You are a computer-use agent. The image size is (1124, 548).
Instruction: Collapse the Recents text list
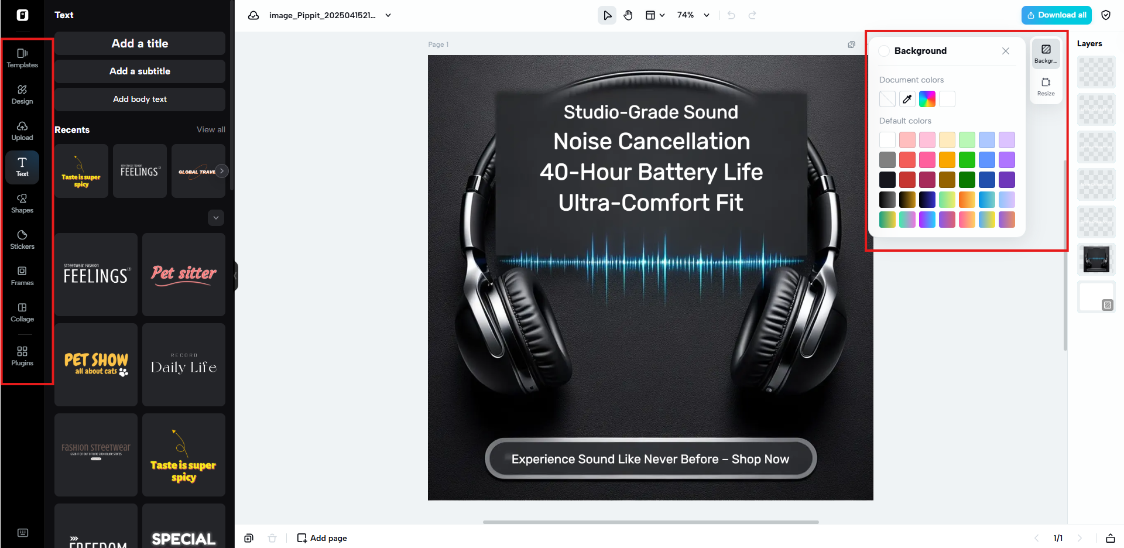click(x=215, y=218)
